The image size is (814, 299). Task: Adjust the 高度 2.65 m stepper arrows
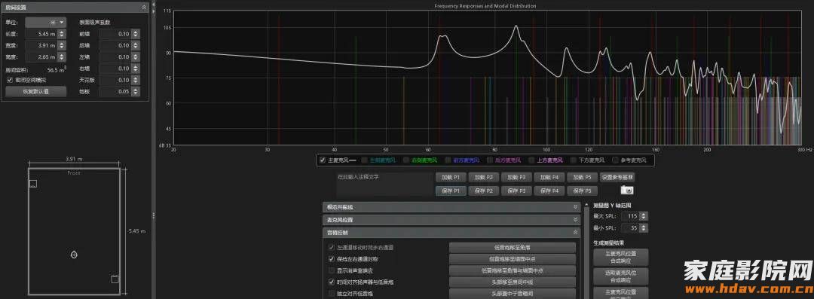(62, 56)
